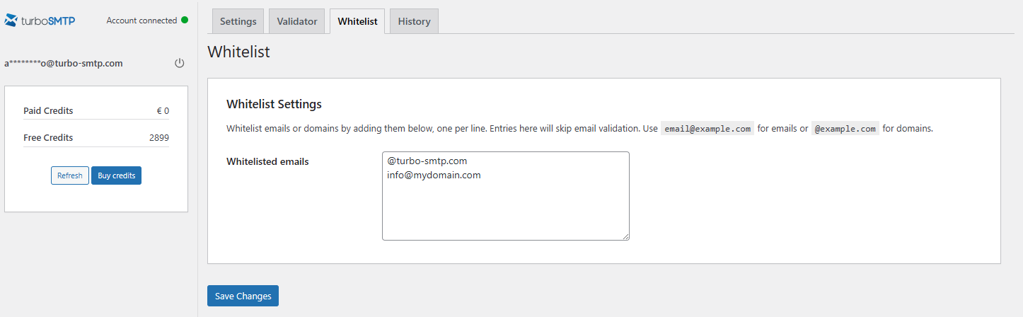The image size is (1023, 317).
Task: Click the info@mydomain.com entry line
Action: 434,175
